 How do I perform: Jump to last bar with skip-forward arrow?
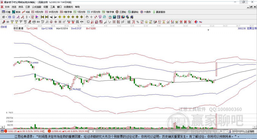(47, 17)
